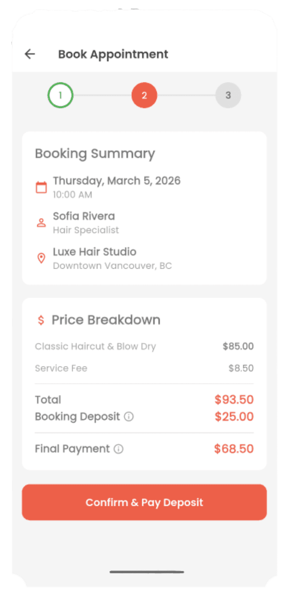The image size is (291, 593).
Task: Click the $25.00 deposit amount
Action: [234, 417]
